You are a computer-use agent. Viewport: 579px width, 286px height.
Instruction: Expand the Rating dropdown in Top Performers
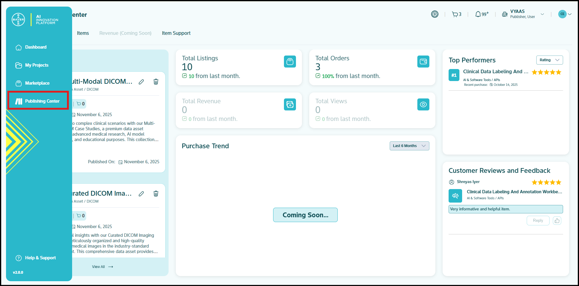pyautogui.click(x=549, y=60)
